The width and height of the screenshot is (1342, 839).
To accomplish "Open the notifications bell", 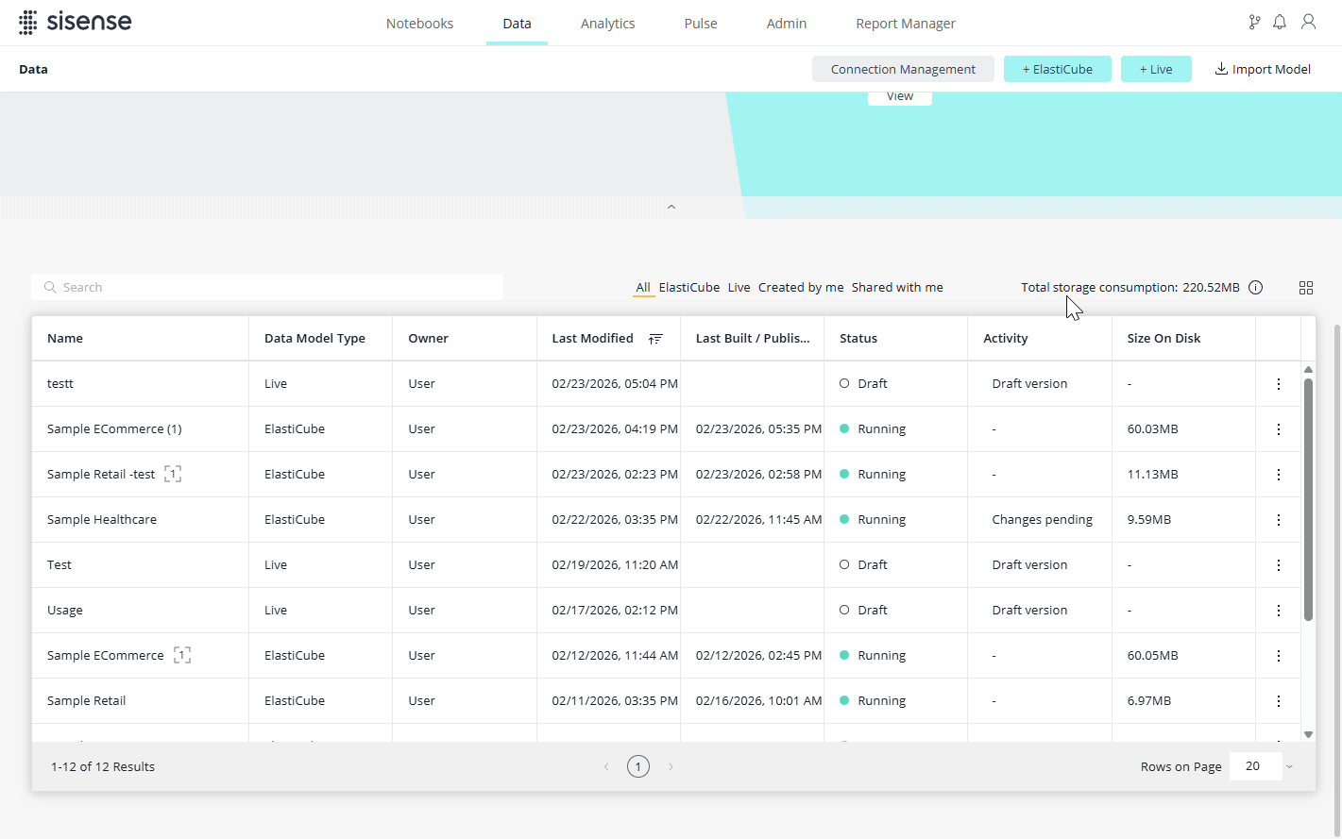I will click(x=1280, y=23).
